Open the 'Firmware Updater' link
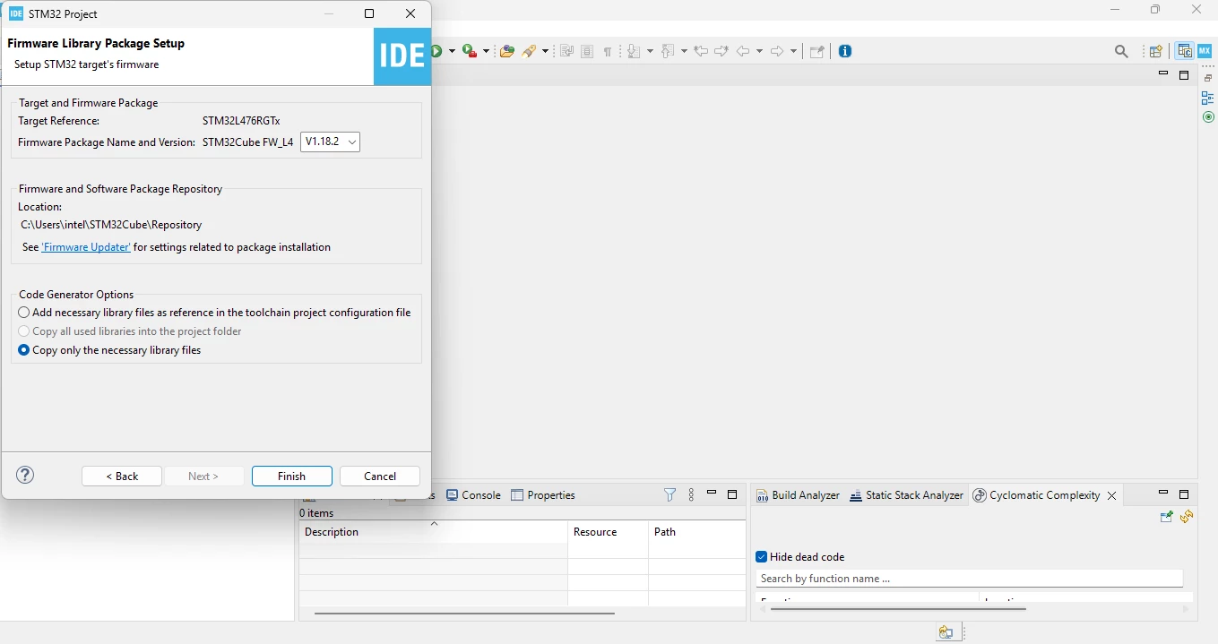Viewport: 1218px width, 644px height. [86, 247]
